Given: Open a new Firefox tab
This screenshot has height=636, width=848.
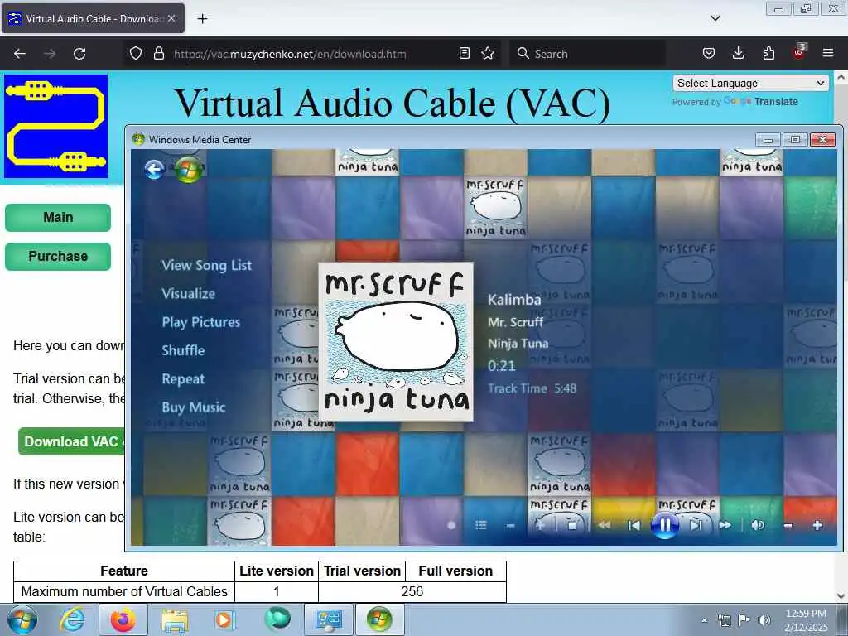Looking at the screenshot, I should pyautogui.click(x=202, y=19).
